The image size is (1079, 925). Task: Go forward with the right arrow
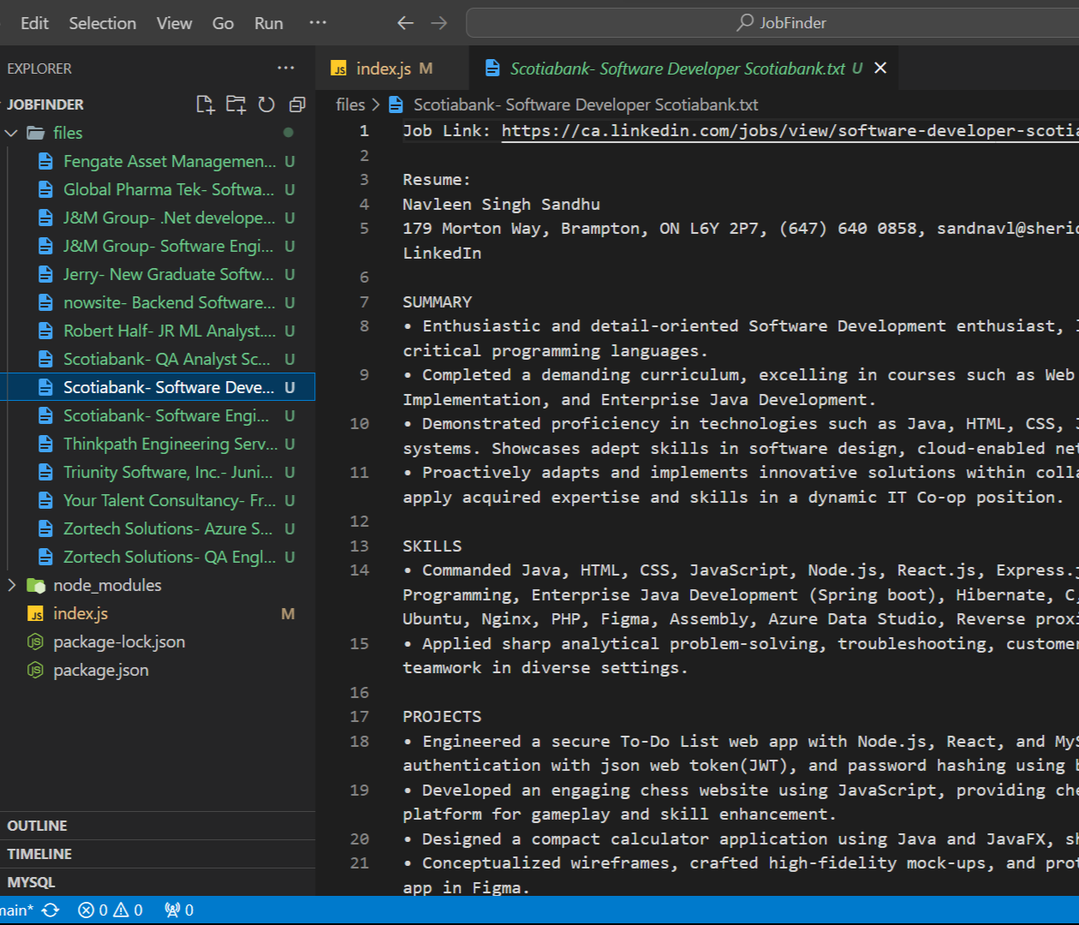[x=439, y=22]
